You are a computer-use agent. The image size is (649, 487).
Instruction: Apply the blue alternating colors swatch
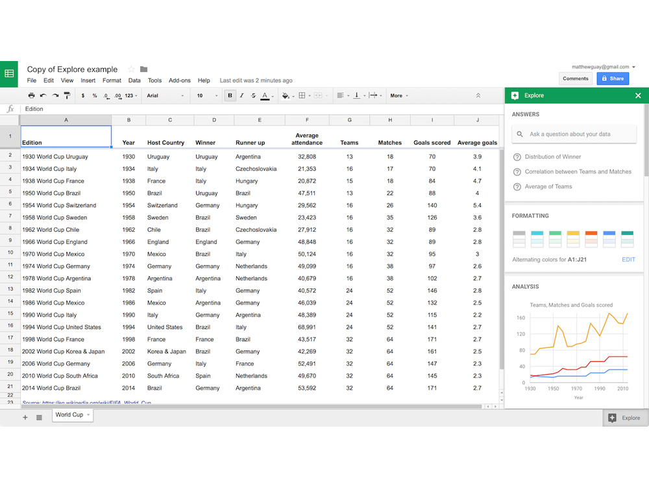(609, 240)
